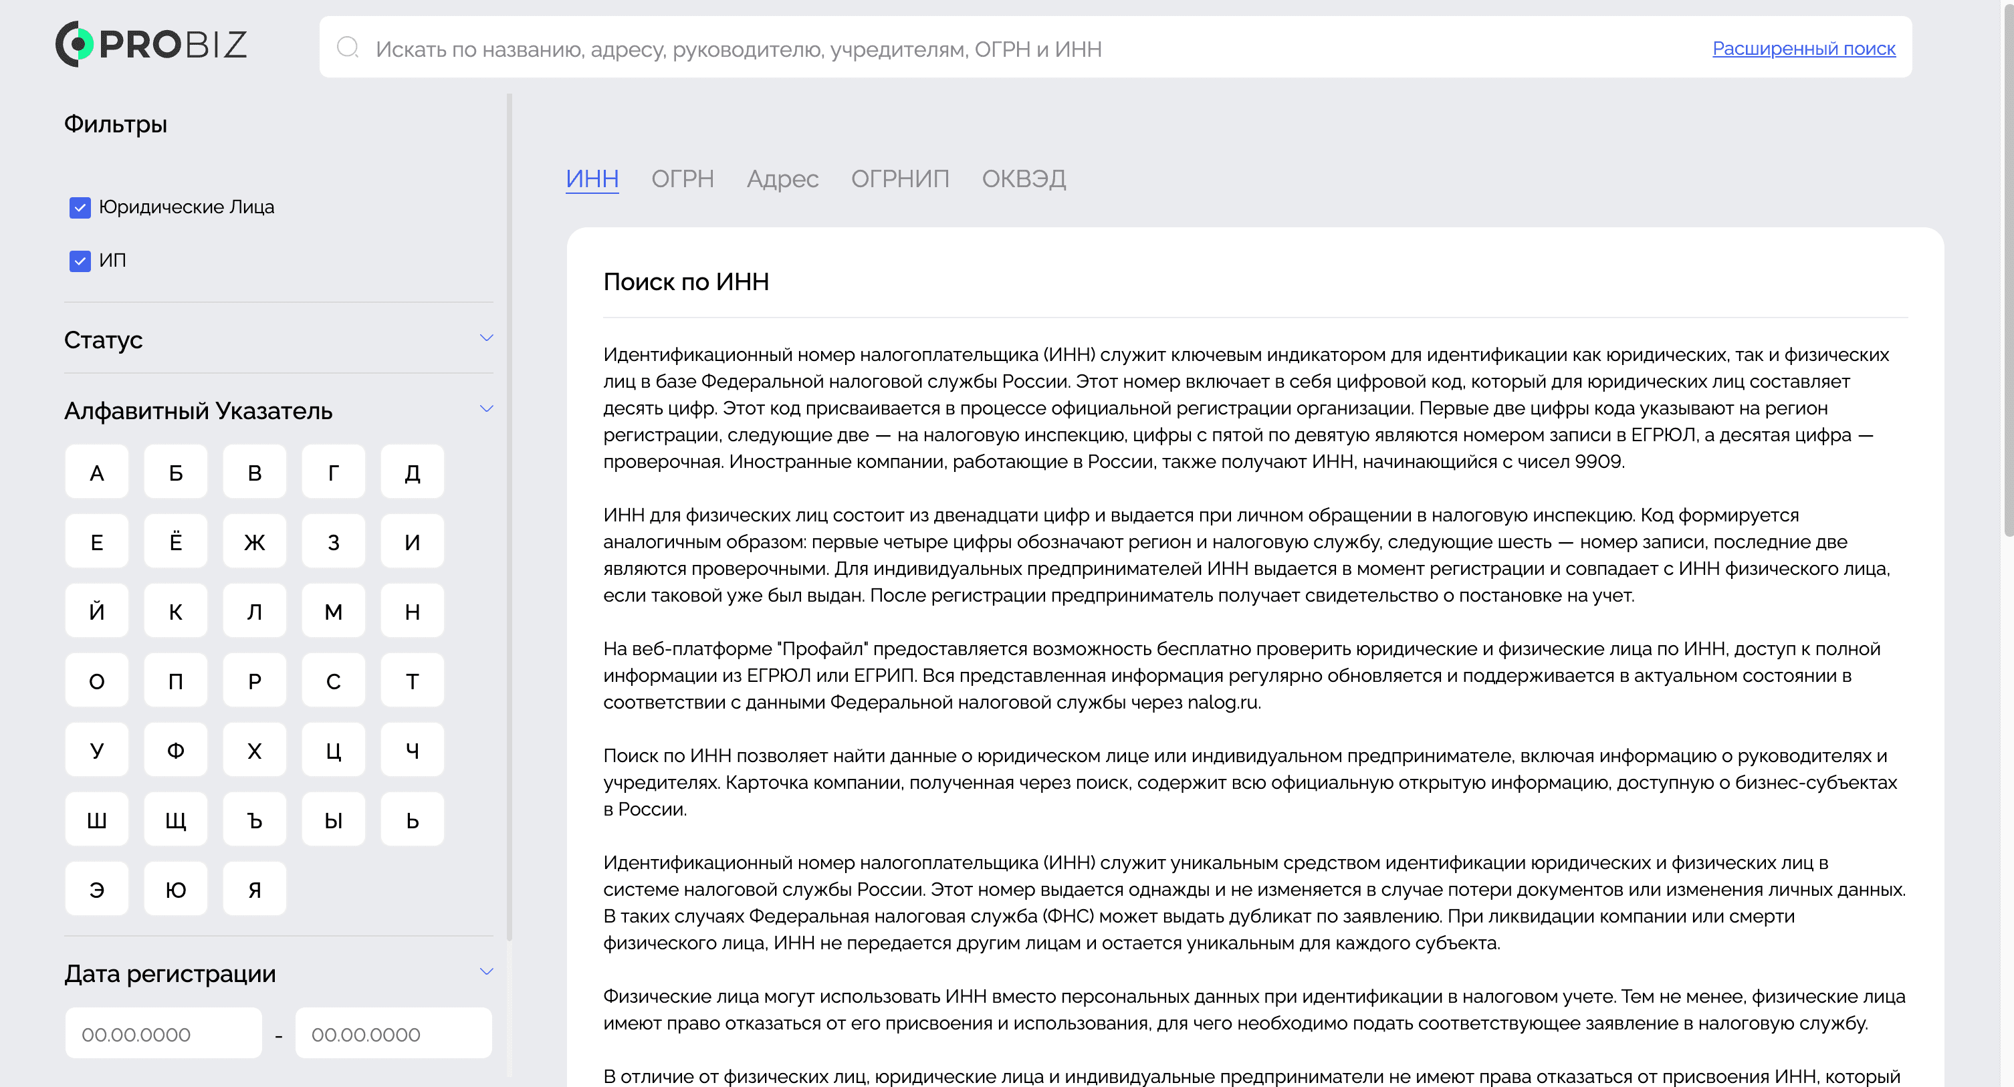The height and width of the screenshot is (1087, 2014).
Task: Collapse Дата регистрации section chevron
Action: (486, 972)
